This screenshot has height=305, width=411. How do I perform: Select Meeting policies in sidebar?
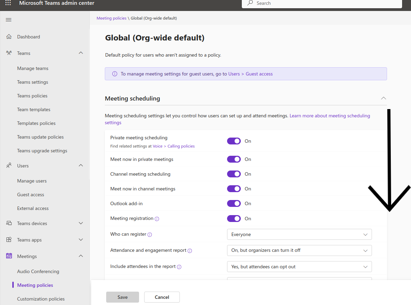pyautogui.click(x=35, y=285)
